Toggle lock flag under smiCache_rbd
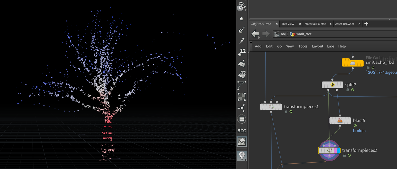 click(368, 67)
